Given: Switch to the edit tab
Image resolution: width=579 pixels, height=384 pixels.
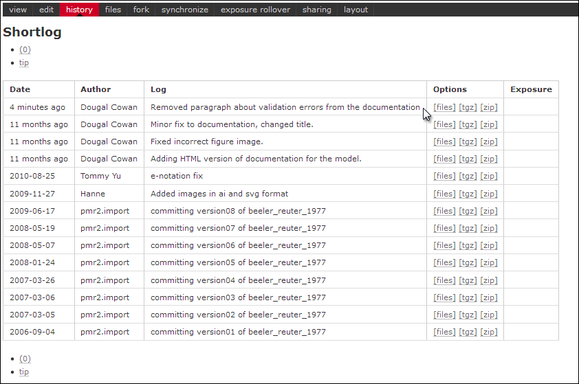Looking at the screenshot, I should pos(47,10).
